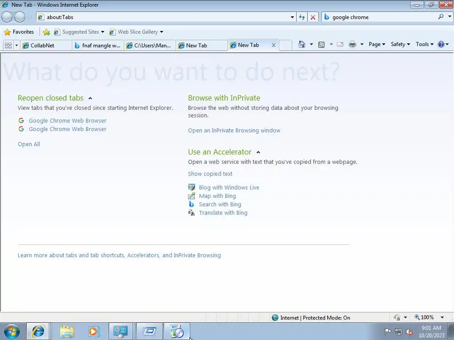Click the search magnifier icon
The image size is (454, 340).
coord(441,17)
